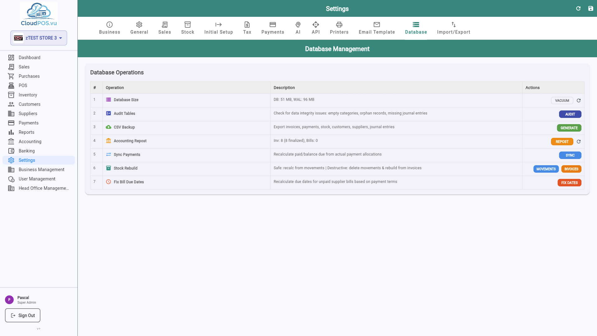
Task: Click the POS register icon
Action: [x=11, y=86]
